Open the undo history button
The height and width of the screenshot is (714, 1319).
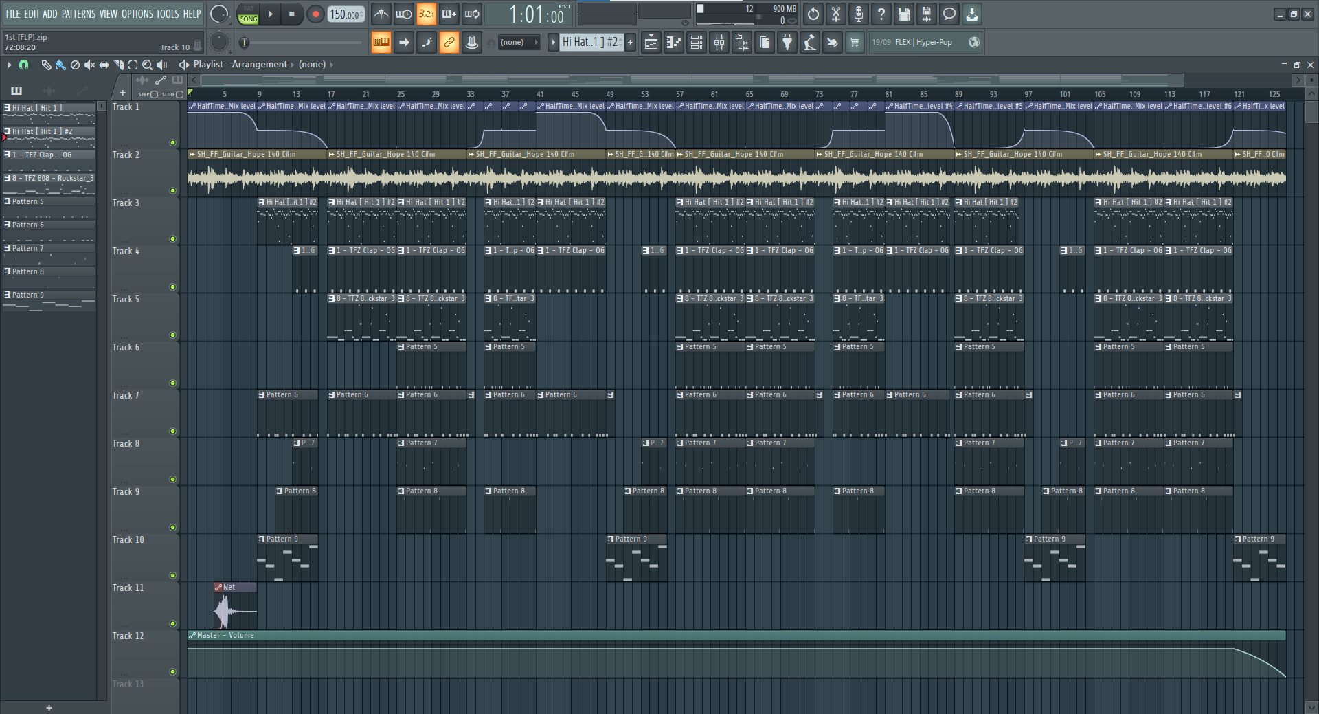pos(813,14)
